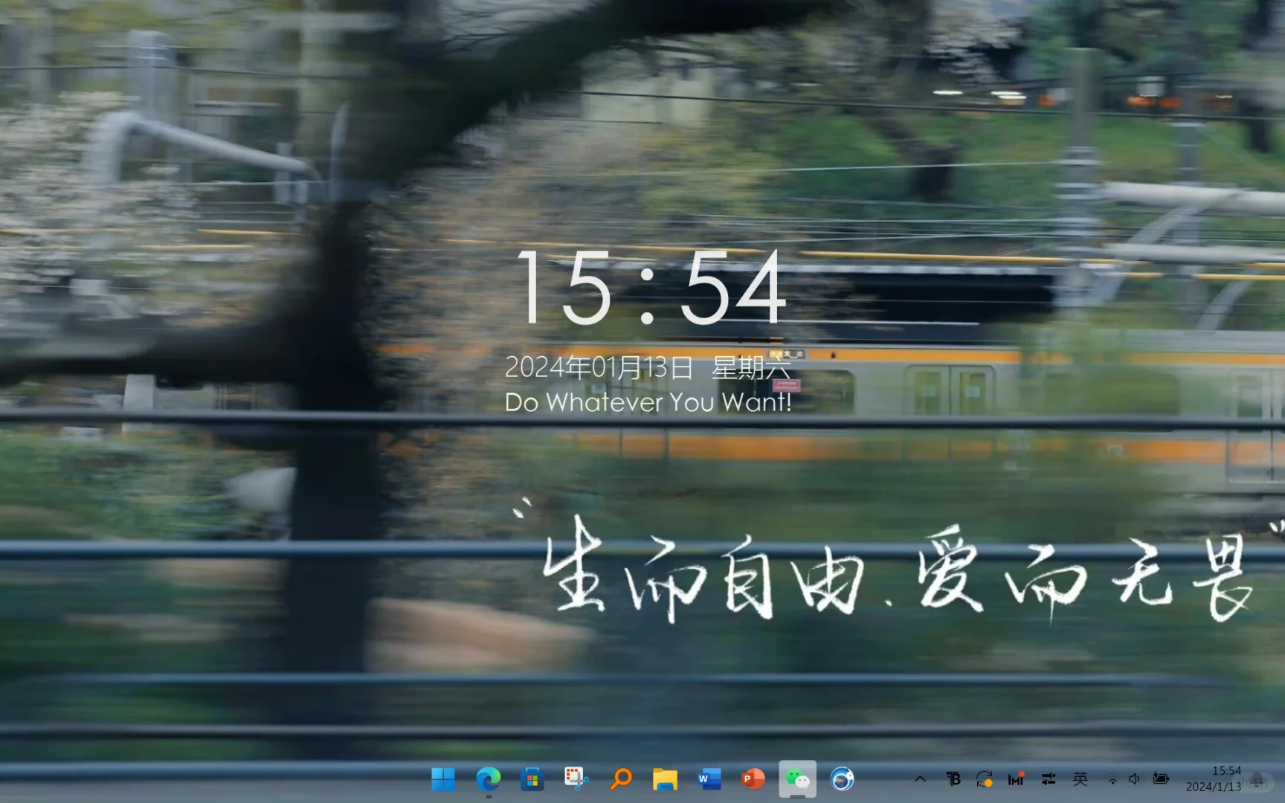
Task: Open the equalizer-style tray utility
Action: 1049,779
